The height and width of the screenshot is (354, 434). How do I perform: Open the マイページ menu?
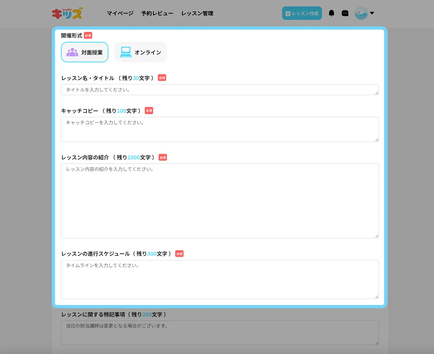(x=120, y=13)
